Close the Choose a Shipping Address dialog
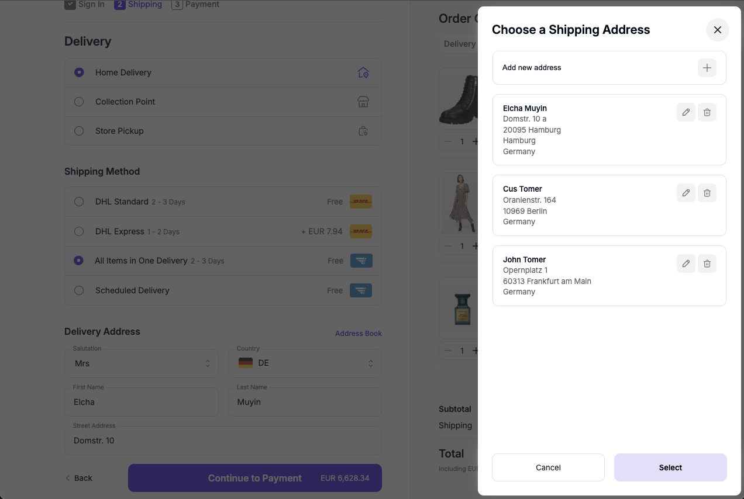The width and height of the screenshot is (744, 499). (718, 30)
